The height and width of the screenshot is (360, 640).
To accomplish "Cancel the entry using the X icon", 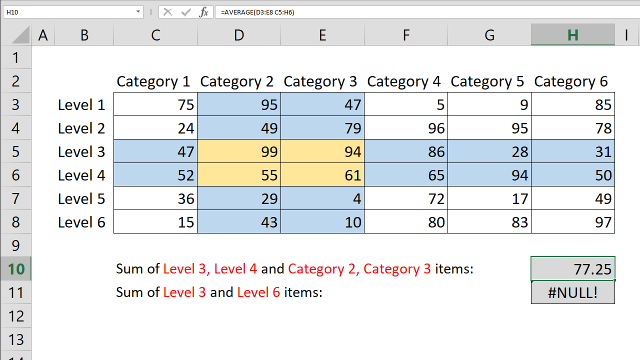I will pos(168,12).
